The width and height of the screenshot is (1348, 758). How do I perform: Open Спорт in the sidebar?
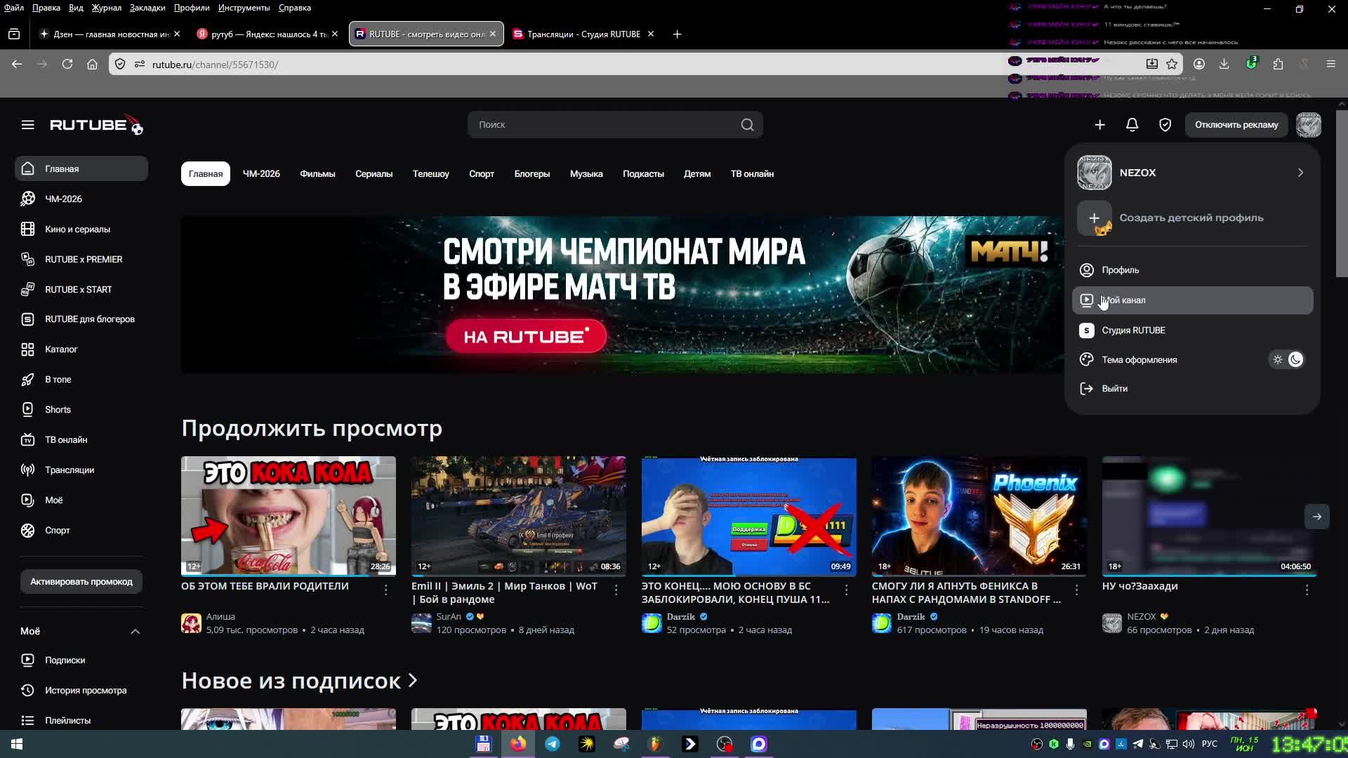[x=81, y=531]
